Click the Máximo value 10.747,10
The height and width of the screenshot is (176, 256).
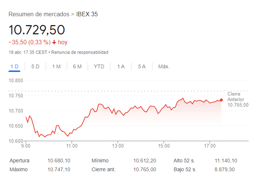59,169
